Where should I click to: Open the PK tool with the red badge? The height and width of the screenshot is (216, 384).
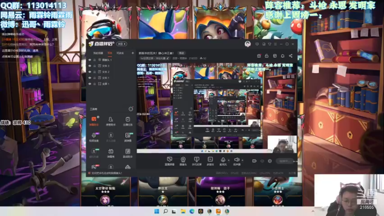pyautogui.click(x=94, y=167)
